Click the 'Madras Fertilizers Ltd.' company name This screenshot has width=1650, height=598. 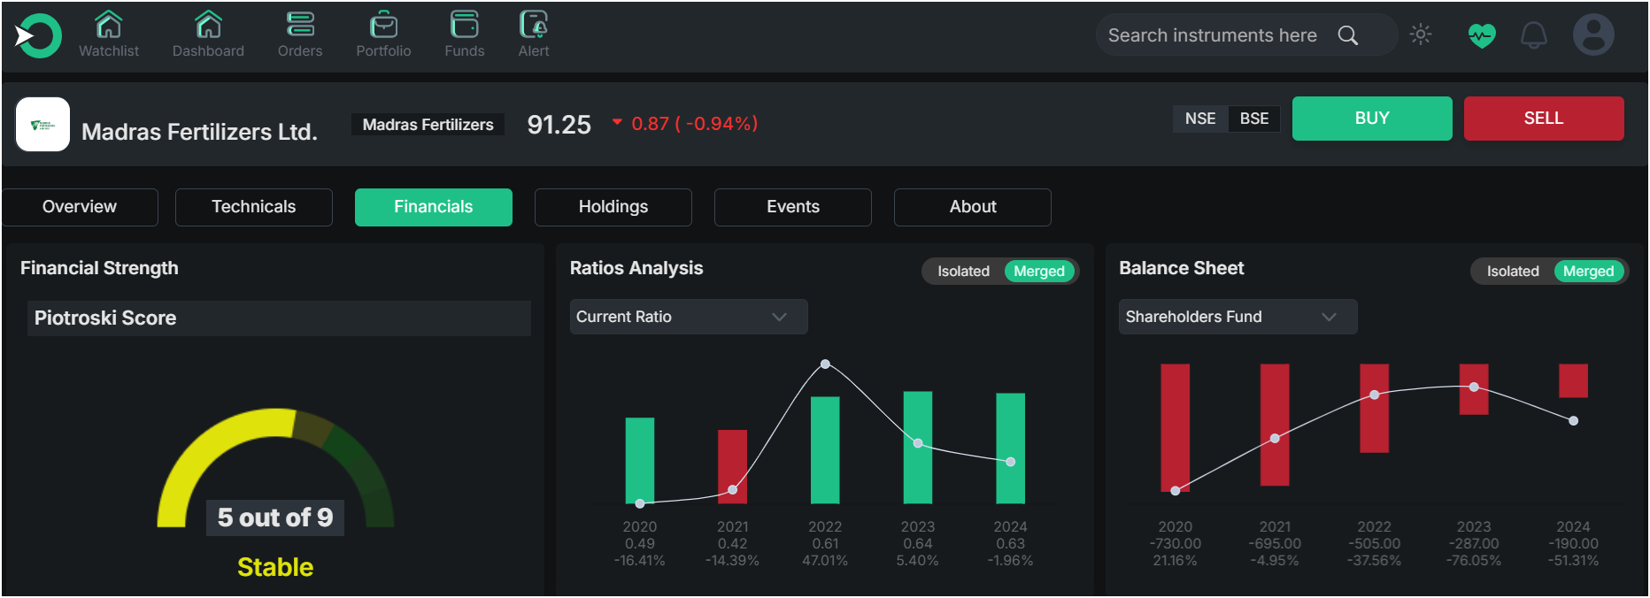pyautogui.click(x=199, y=132)
